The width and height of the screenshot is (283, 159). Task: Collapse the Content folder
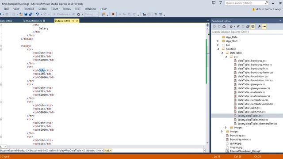pyautogui.click(x=218, y=49)
